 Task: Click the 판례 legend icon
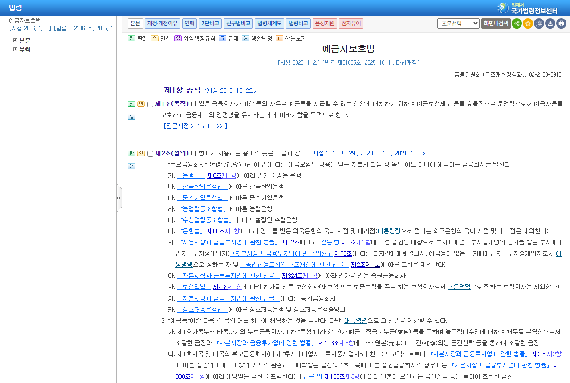pyautogui.click(x=131, y=38)
